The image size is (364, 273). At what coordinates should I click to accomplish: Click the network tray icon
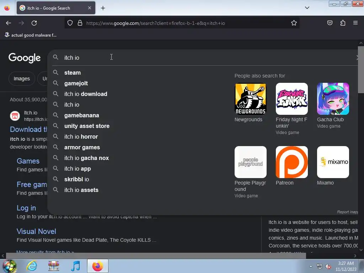(x=320, y=267)
